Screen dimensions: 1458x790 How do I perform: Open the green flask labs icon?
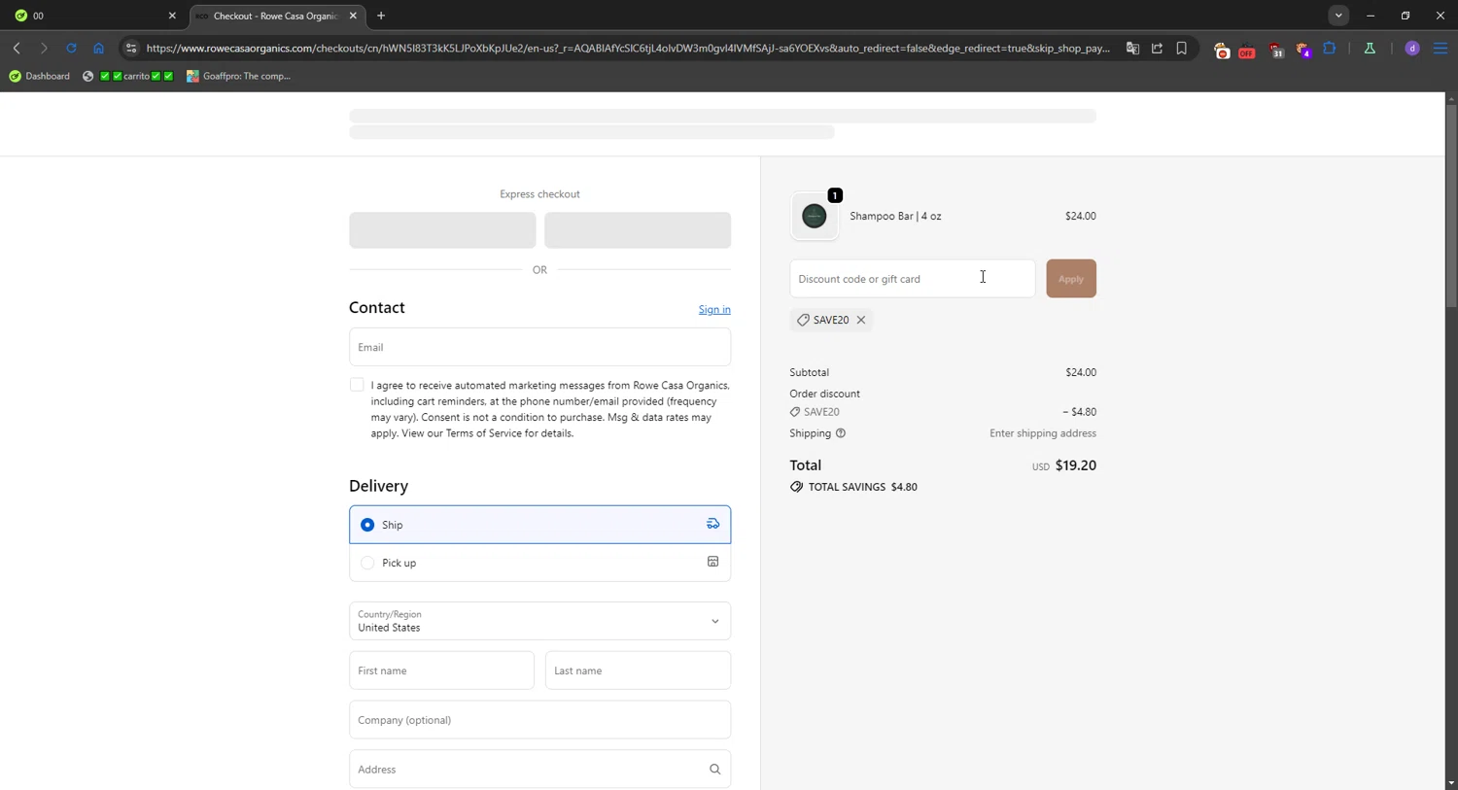pos(1370,48)
